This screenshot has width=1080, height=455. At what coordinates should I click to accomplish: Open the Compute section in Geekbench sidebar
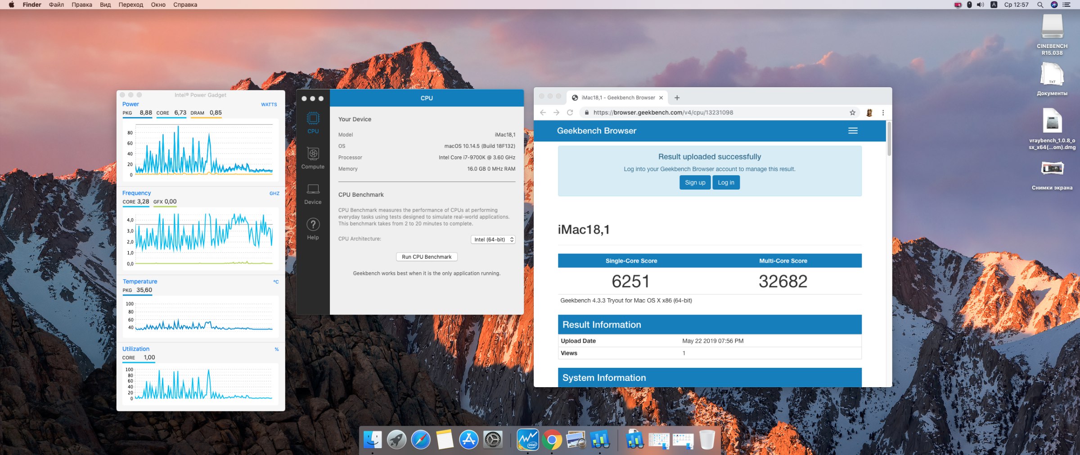tap(313, 158)
